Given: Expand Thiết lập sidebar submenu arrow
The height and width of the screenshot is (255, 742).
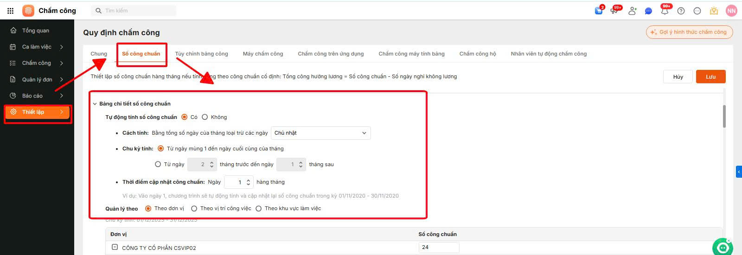Looking at the screenshot, I should [62, 112].
